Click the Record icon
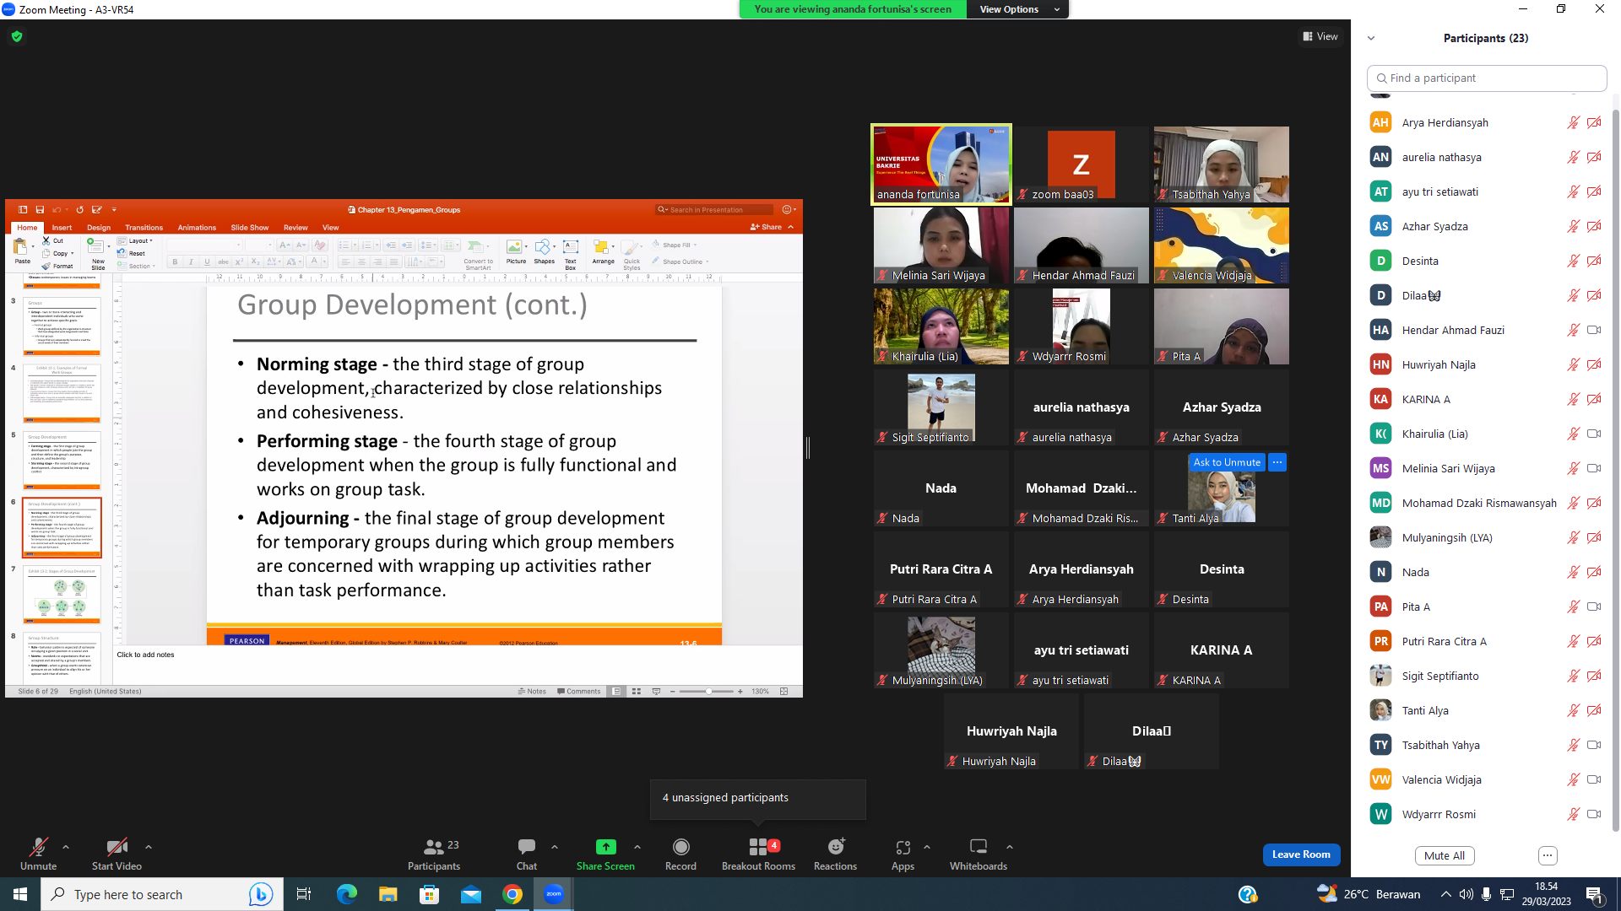The width and height of the screenshot is (1621, 911). (680, 847)
